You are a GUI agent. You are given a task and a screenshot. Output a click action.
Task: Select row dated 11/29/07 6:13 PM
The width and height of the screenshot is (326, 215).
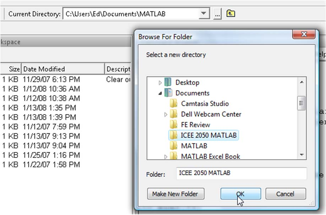pos(65,79)
